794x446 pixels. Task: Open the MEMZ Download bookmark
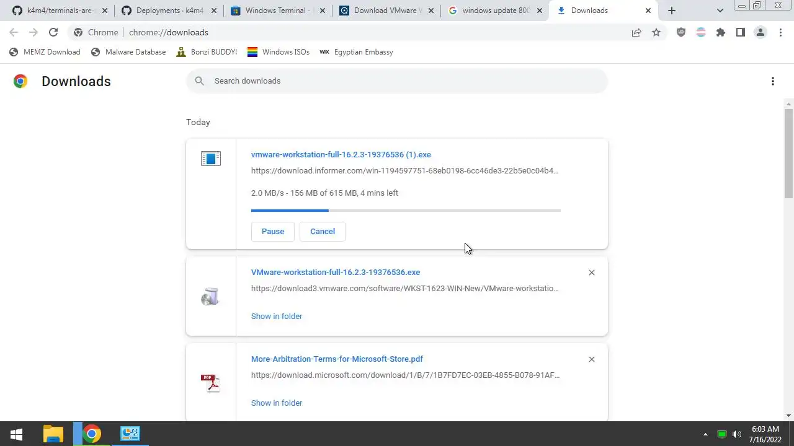tap(45, 52)
